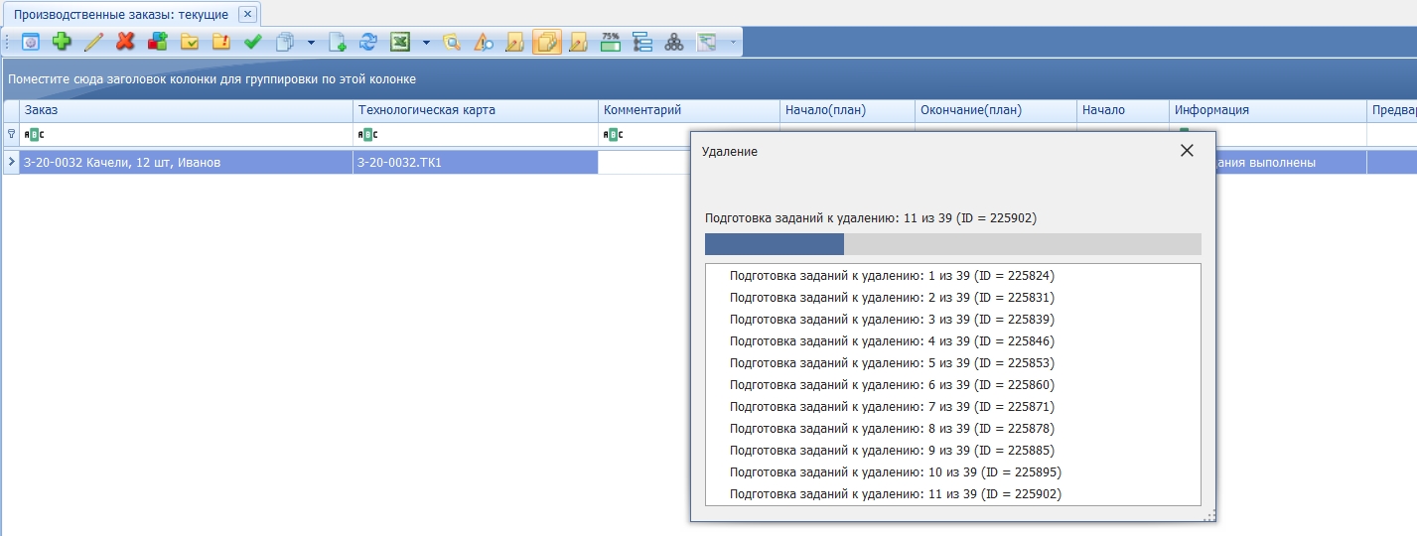Click cell З-20-0032.ТК1
The height and width of the screenshot is (536, 1417).
476,162
